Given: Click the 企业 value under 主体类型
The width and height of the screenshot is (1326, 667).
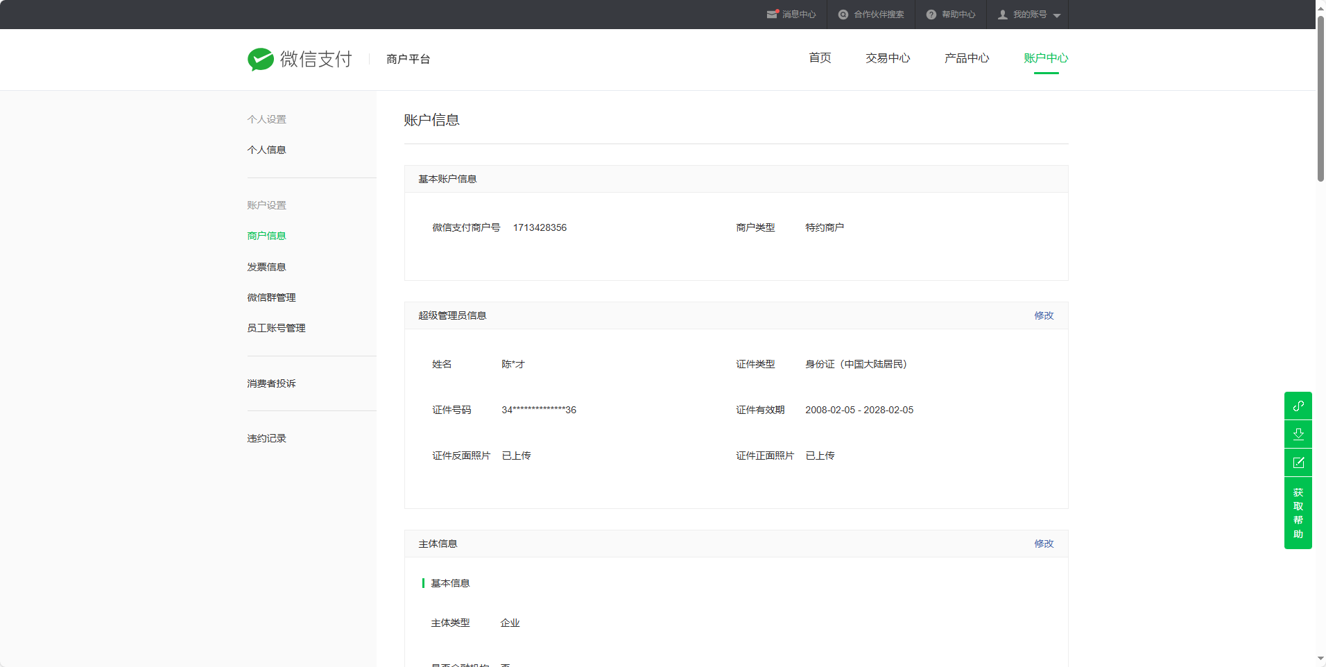Looking at the screenshot, I should [510, 623].
